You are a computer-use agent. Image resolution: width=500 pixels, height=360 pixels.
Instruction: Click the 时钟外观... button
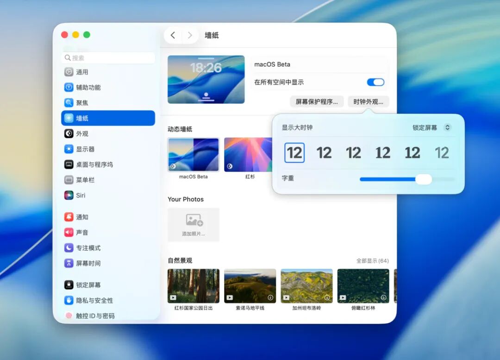pos(369,101)
